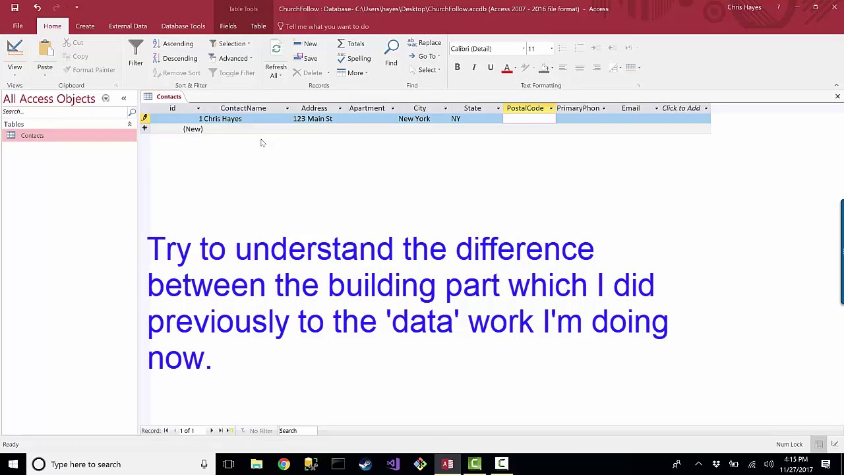This screenshot has width=844, height=475.
Task: Open the External Data tab
Action: pyautogui.click(x=128, y=26)
